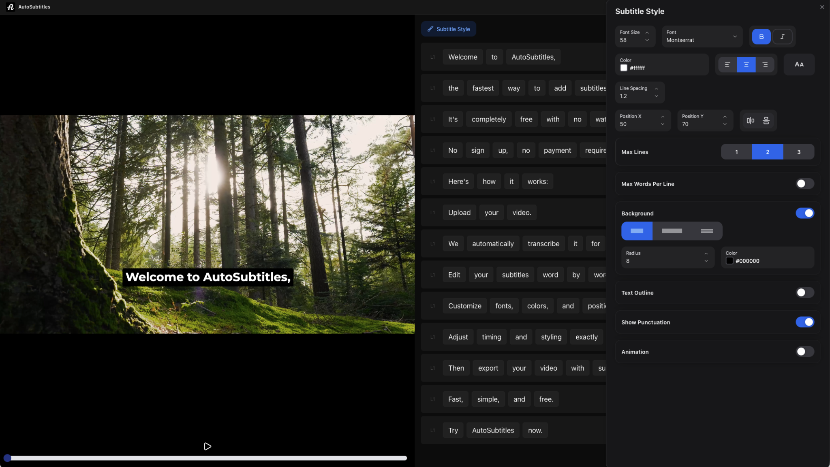This screenshot has height=467, width=830.
Task: Enable the Max Words Per Line option
Action: (804, 183)
